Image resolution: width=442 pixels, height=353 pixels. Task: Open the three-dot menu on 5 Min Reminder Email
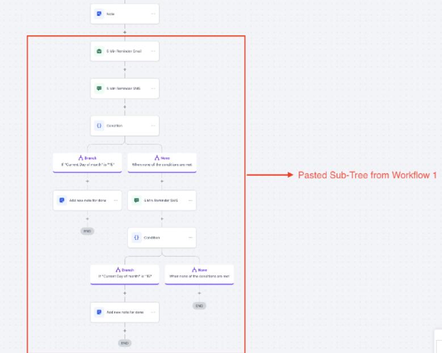pyautogui.click(x=153, y=51)
